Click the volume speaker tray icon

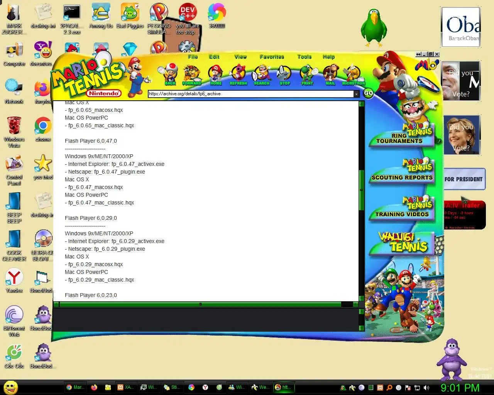(426, 388)
